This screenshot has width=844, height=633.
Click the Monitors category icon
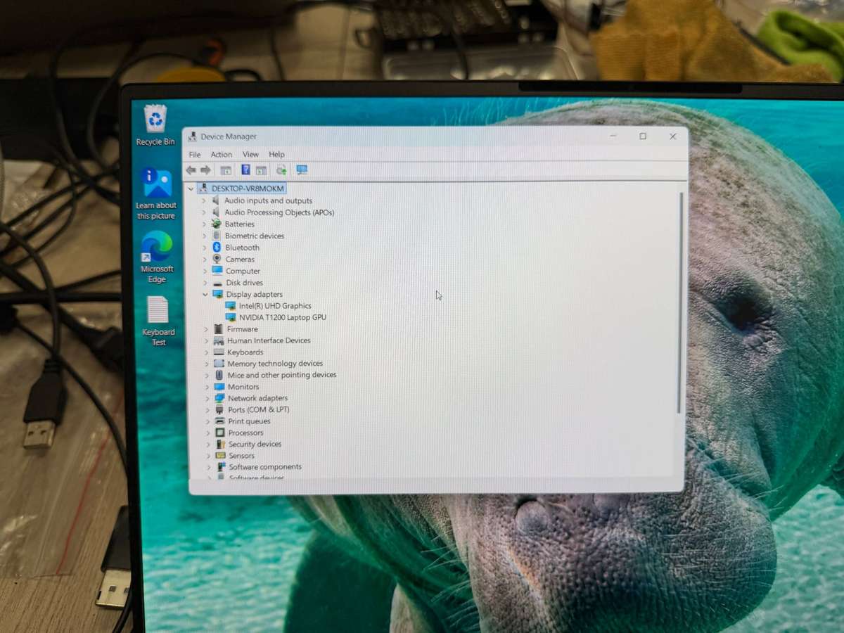219,387
